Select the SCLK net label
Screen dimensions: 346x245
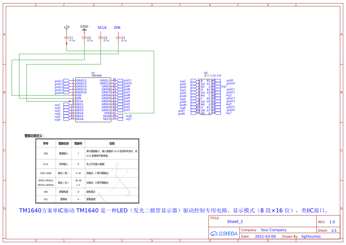[x=102, y=28]
